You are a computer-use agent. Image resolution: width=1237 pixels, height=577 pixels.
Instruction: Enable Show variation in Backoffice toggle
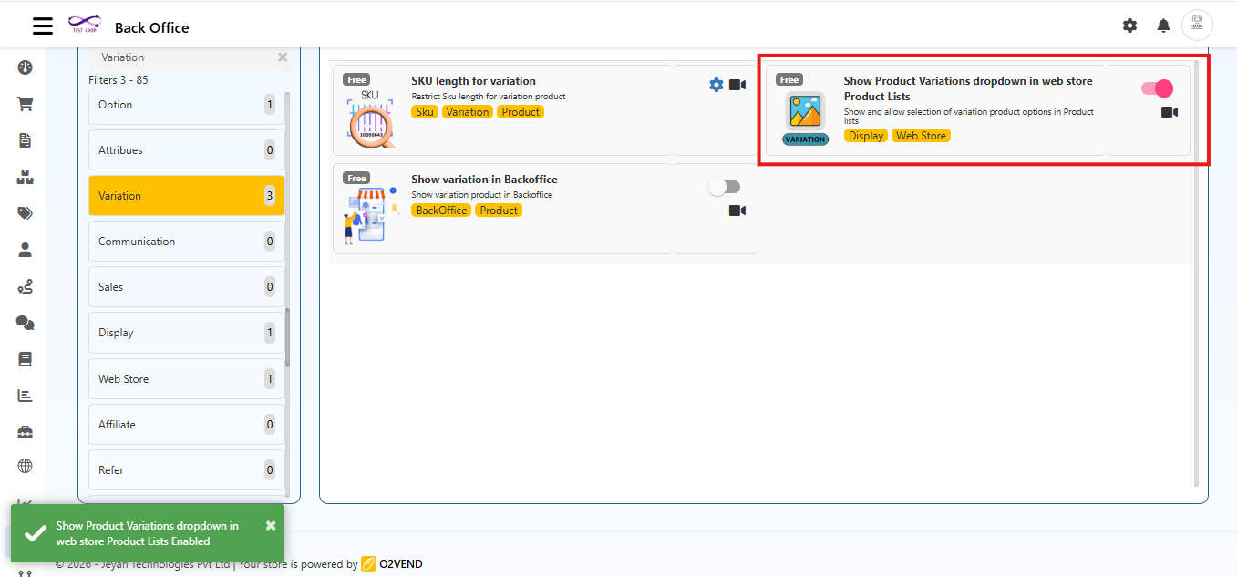[x=725, y=186]
